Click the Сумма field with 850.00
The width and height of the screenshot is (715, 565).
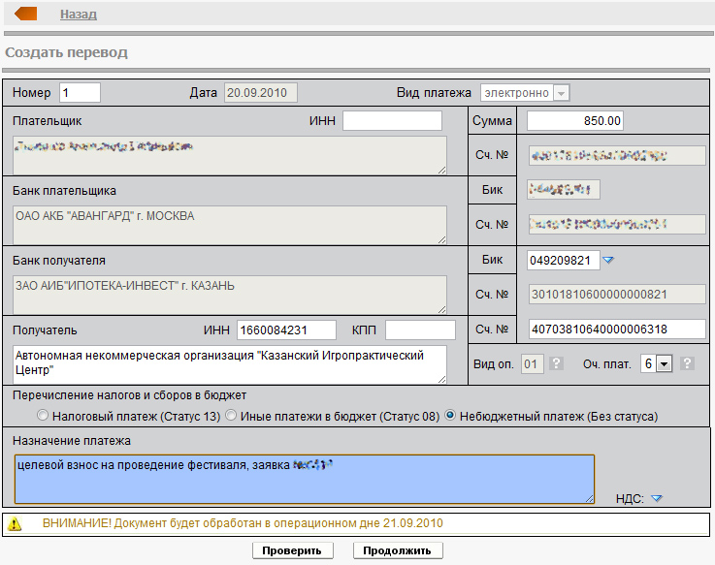[575, 121]
